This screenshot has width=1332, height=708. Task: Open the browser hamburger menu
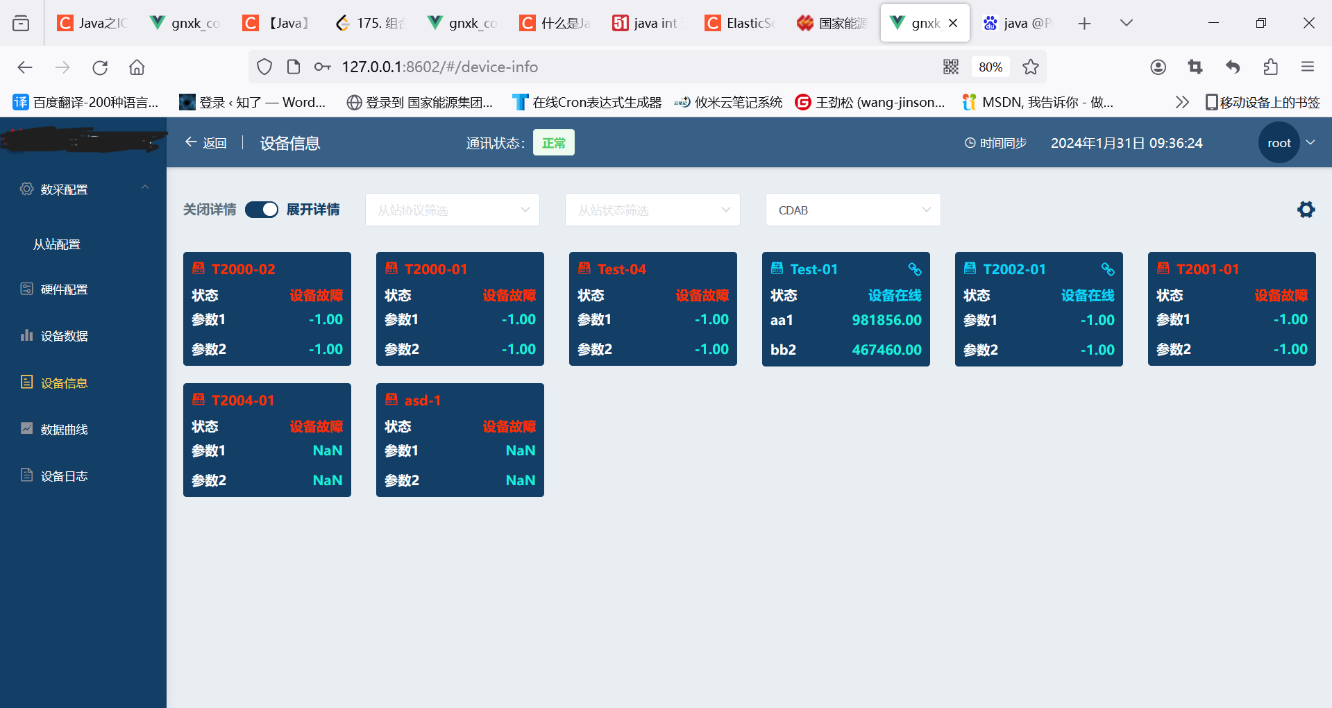click(1308, 67)
